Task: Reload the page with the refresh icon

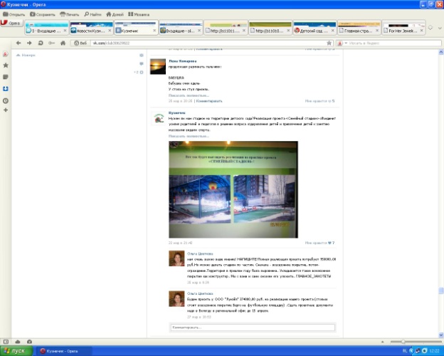Action: [41, 43]
